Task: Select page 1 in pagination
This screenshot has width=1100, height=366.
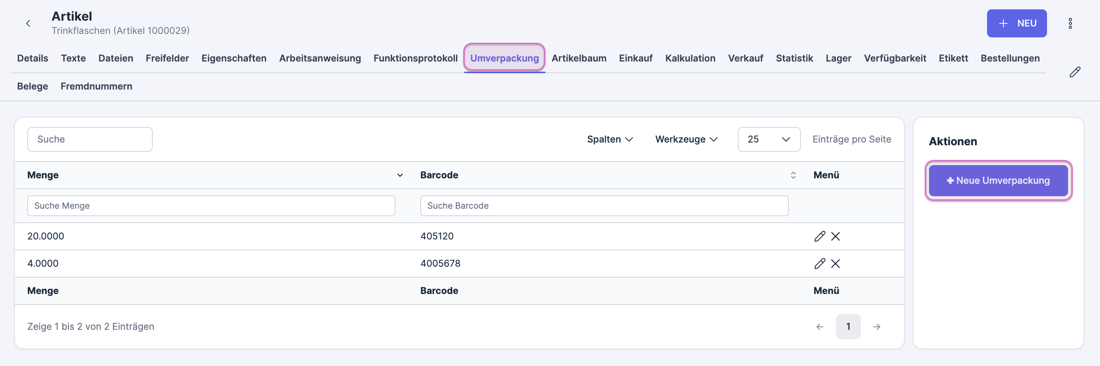Action: 848,327
